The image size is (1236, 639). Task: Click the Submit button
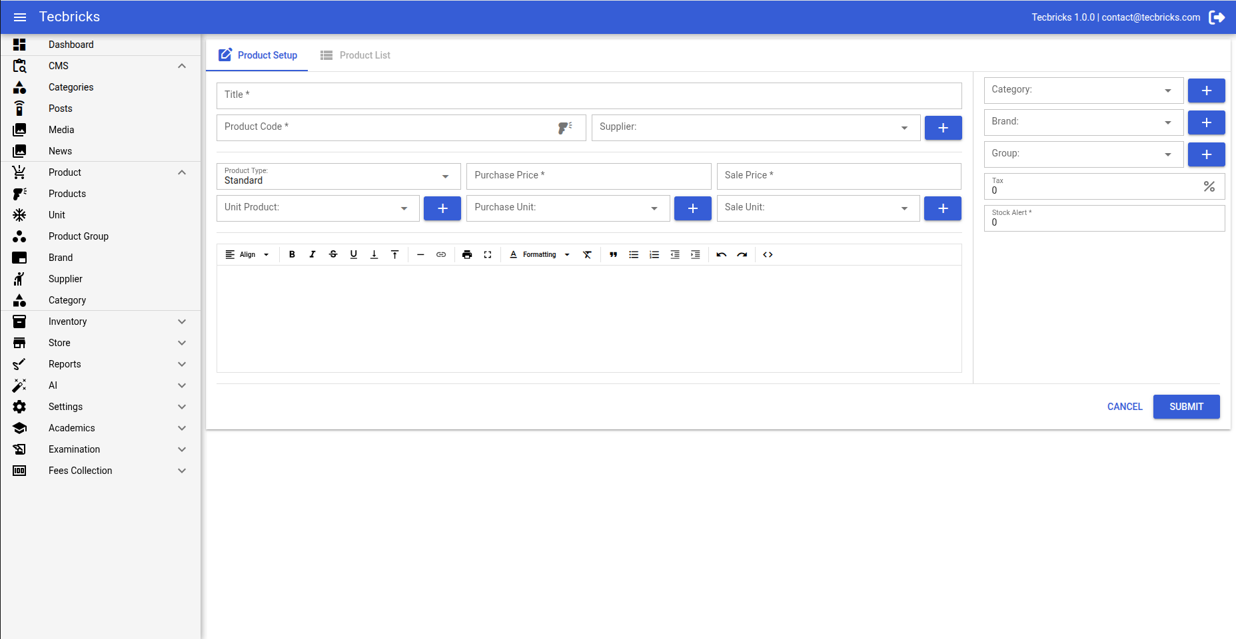point(1186,407)
